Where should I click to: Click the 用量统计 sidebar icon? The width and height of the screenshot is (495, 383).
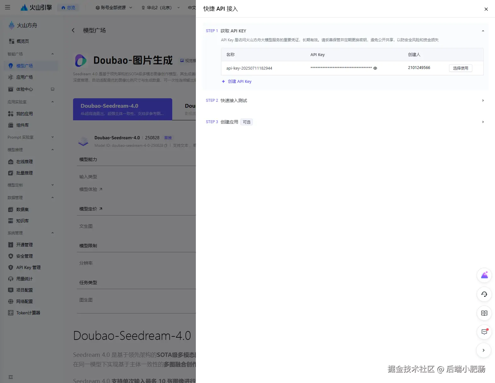click(x=11, y=279)
